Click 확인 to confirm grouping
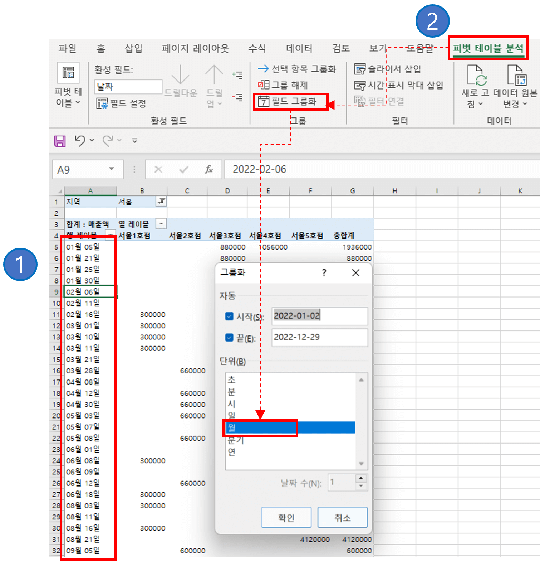The width and height of the screenshot is (540, 561). pyautogui.click(x=286, y=517)
